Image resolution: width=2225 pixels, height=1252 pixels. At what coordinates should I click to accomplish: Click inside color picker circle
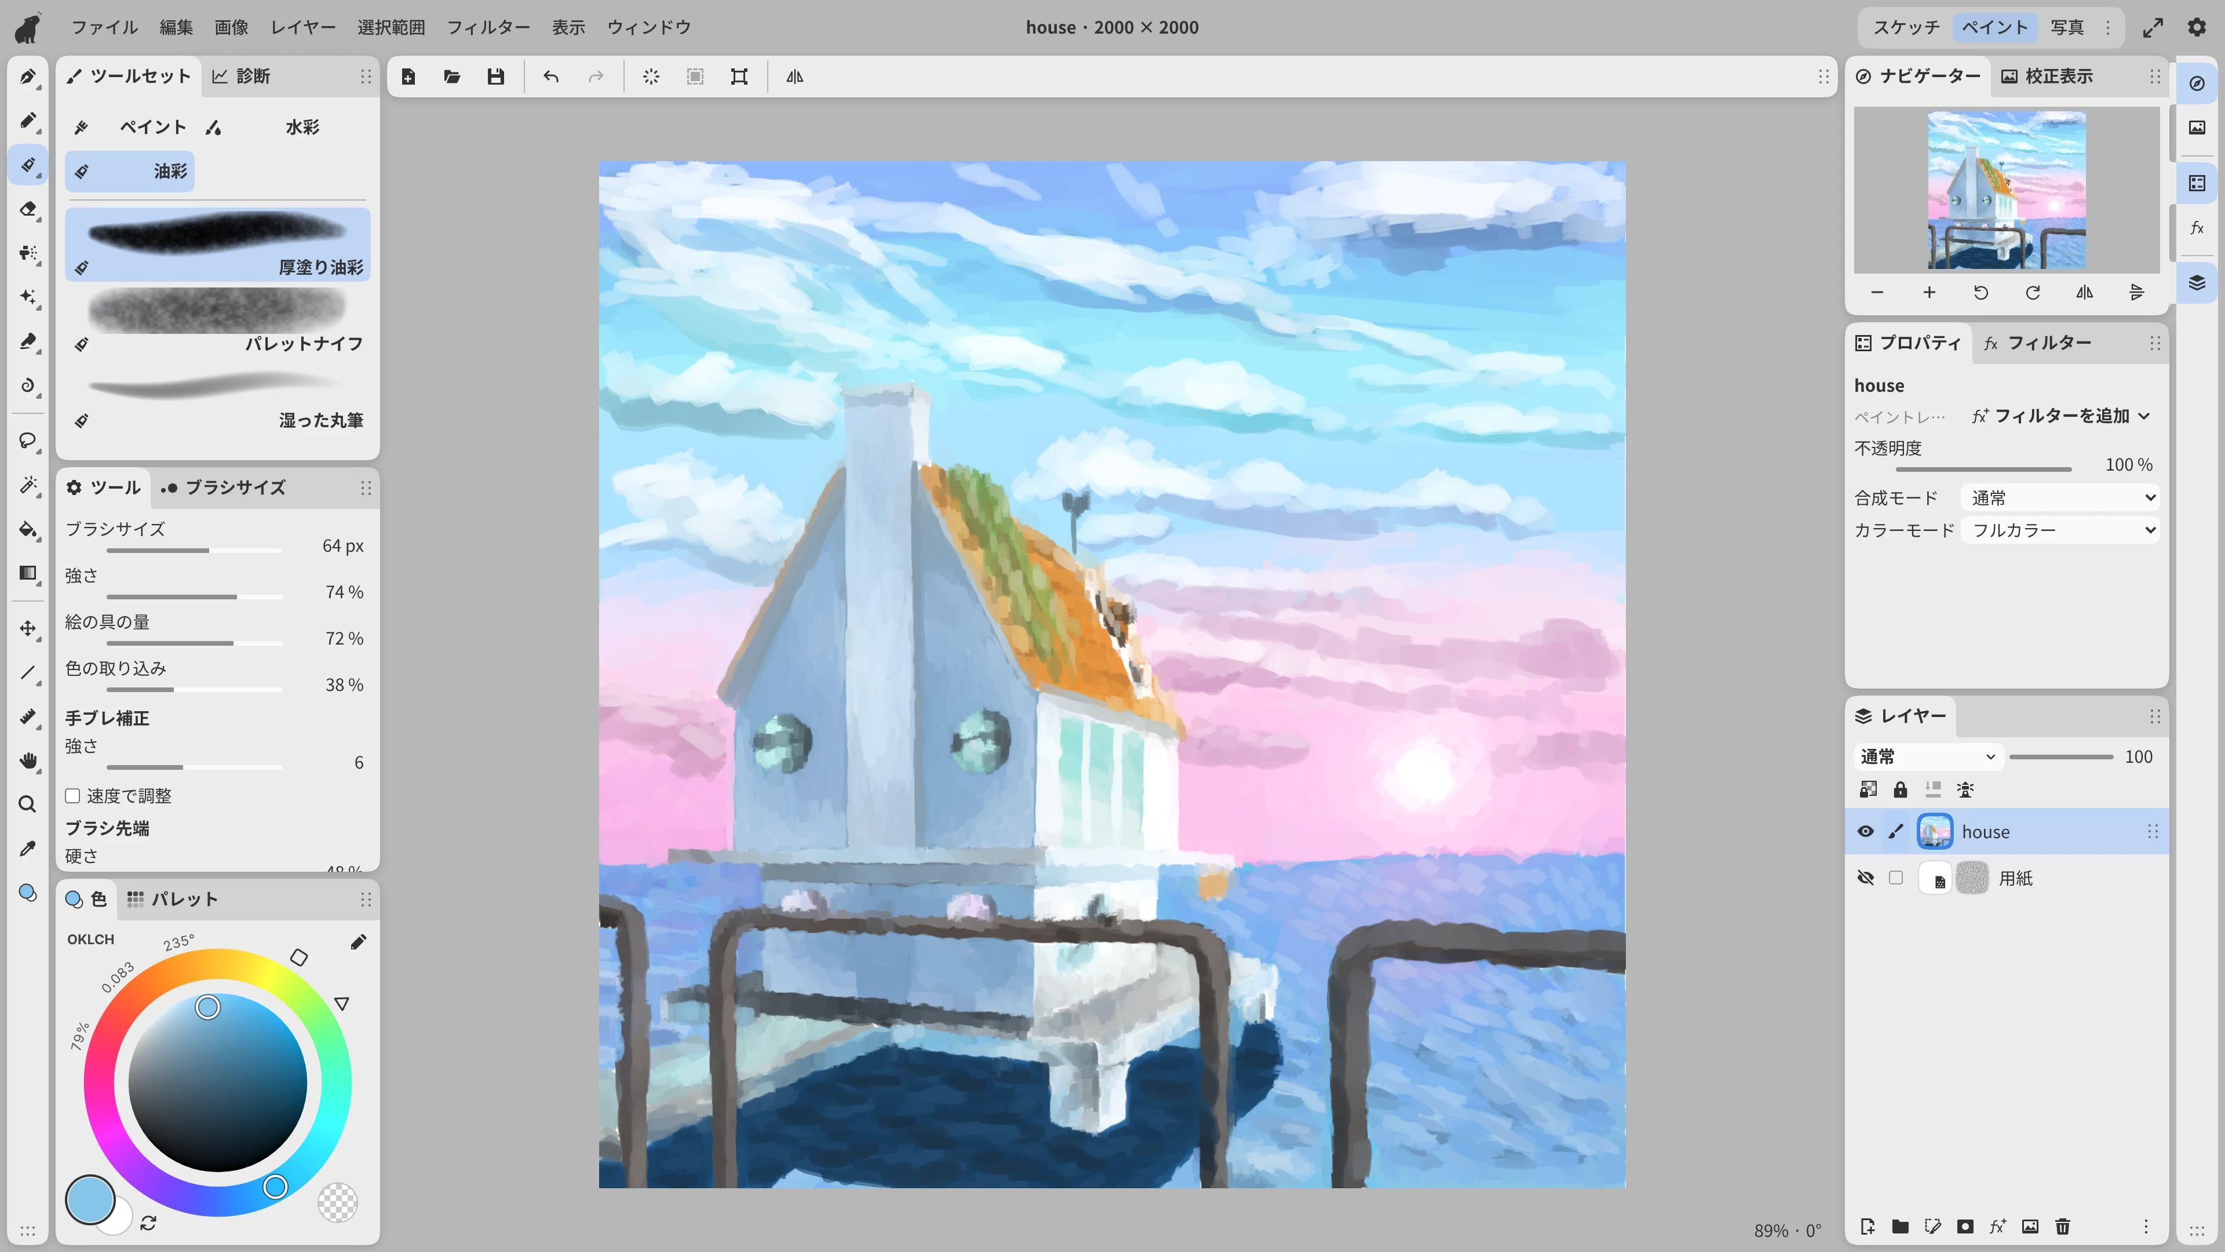pos(218,1083)
